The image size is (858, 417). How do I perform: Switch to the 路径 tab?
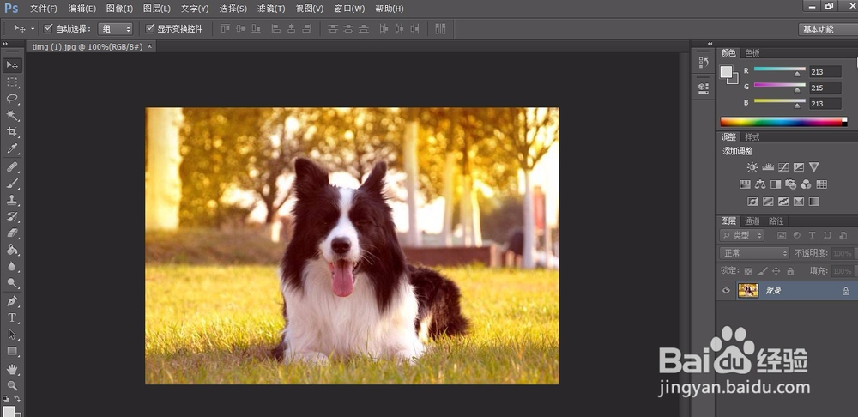coord(776,221)
